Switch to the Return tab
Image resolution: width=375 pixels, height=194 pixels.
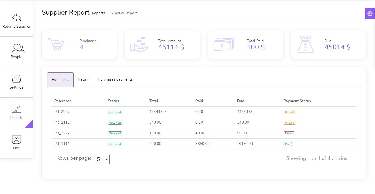point(84,79)
